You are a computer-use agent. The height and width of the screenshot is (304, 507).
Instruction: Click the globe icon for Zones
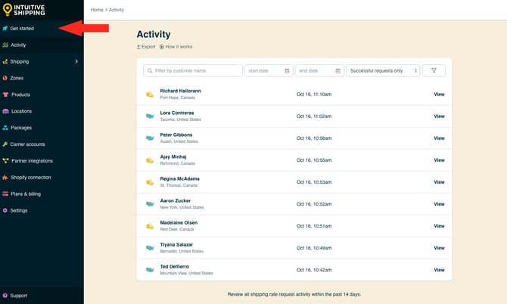click(5, 78)
